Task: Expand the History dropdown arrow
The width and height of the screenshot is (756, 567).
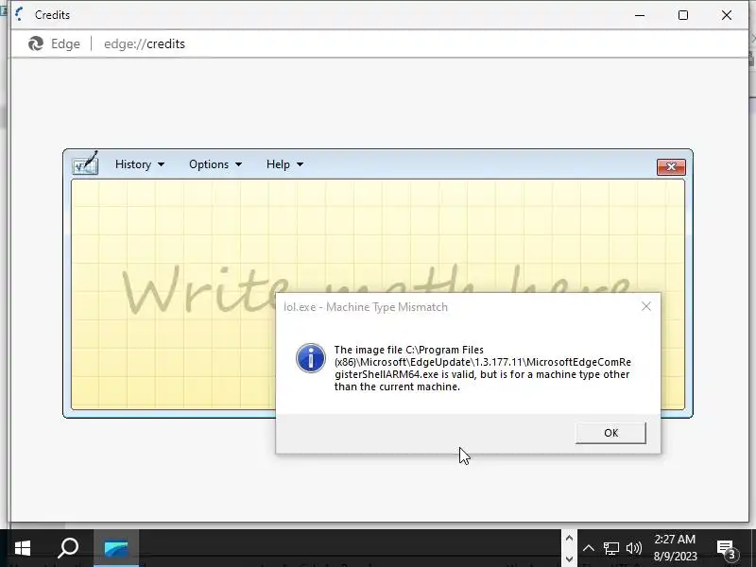Action: [x=161, y=164]
